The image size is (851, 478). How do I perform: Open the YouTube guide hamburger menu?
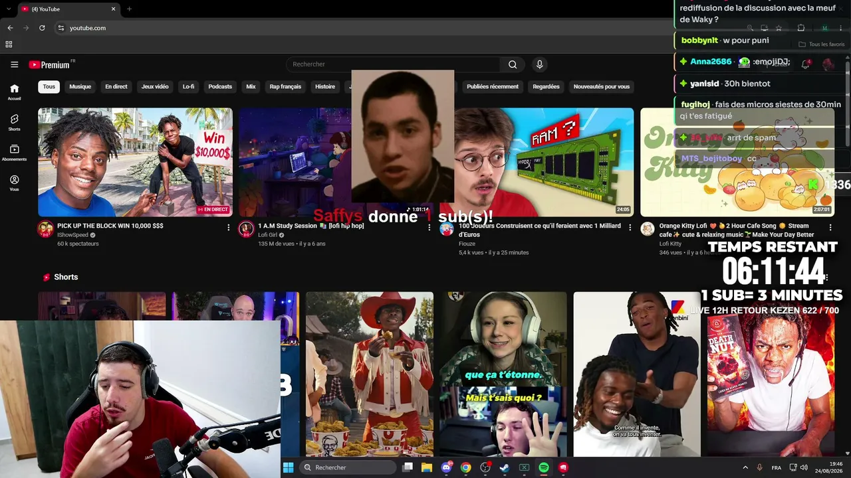click(14, 64)
